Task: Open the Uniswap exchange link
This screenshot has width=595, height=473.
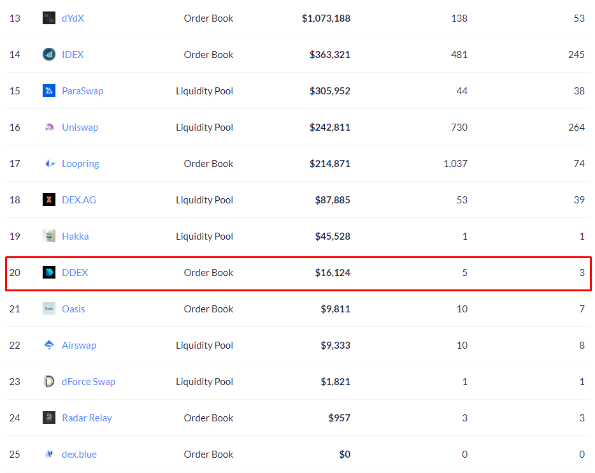Action: pos(80,127)
